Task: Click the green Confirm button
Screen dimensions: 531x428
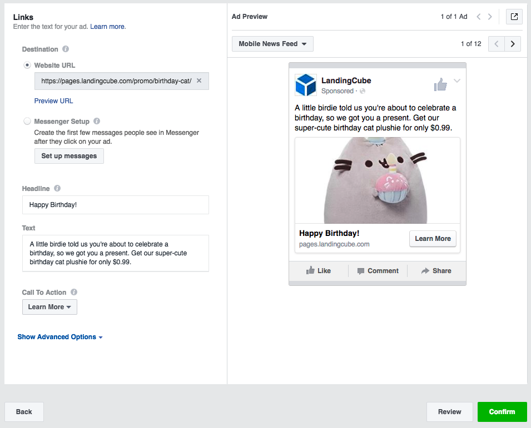Action: [x=502, y=412]
